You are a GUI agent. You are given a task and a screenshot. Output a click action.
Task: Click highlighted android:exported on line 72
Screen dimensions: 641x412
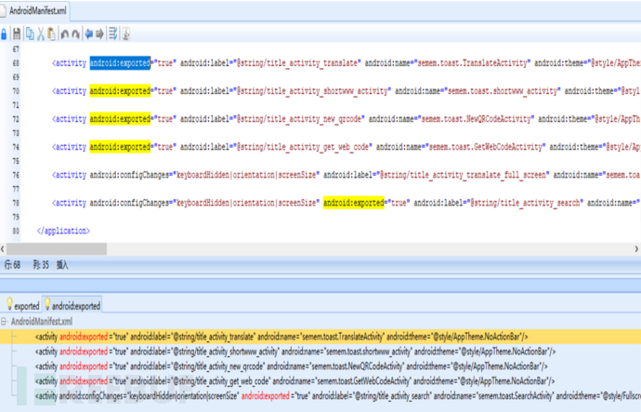click(x=120, y=119)
